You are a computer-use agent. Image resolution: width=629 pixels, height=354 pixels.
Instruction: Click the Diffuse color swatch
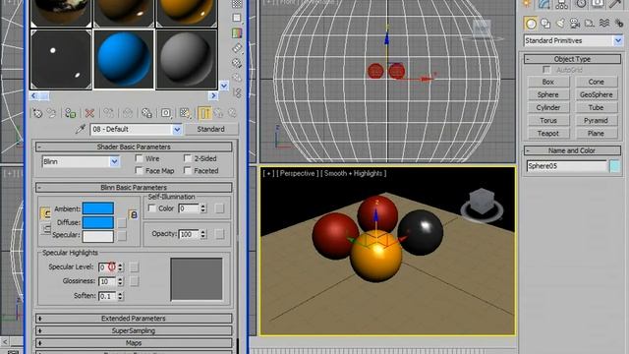click(98, 222)
